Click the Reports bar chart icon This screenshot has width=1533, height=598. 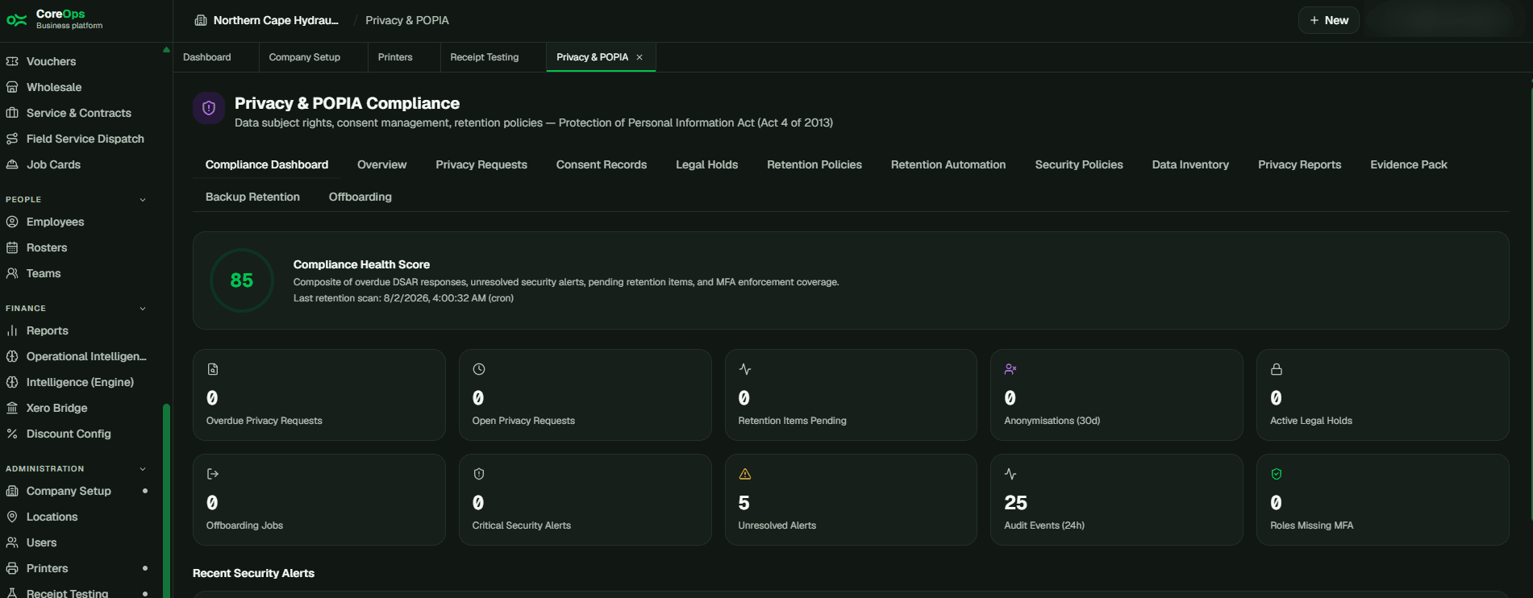pyautogui.click(x=12, y=330)
